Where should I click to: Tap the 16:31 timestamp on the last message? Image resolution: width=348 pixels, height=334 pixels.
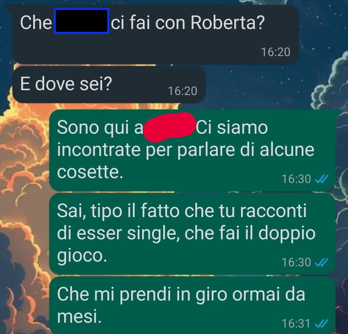pyautogui.click(x=296, y=324)
